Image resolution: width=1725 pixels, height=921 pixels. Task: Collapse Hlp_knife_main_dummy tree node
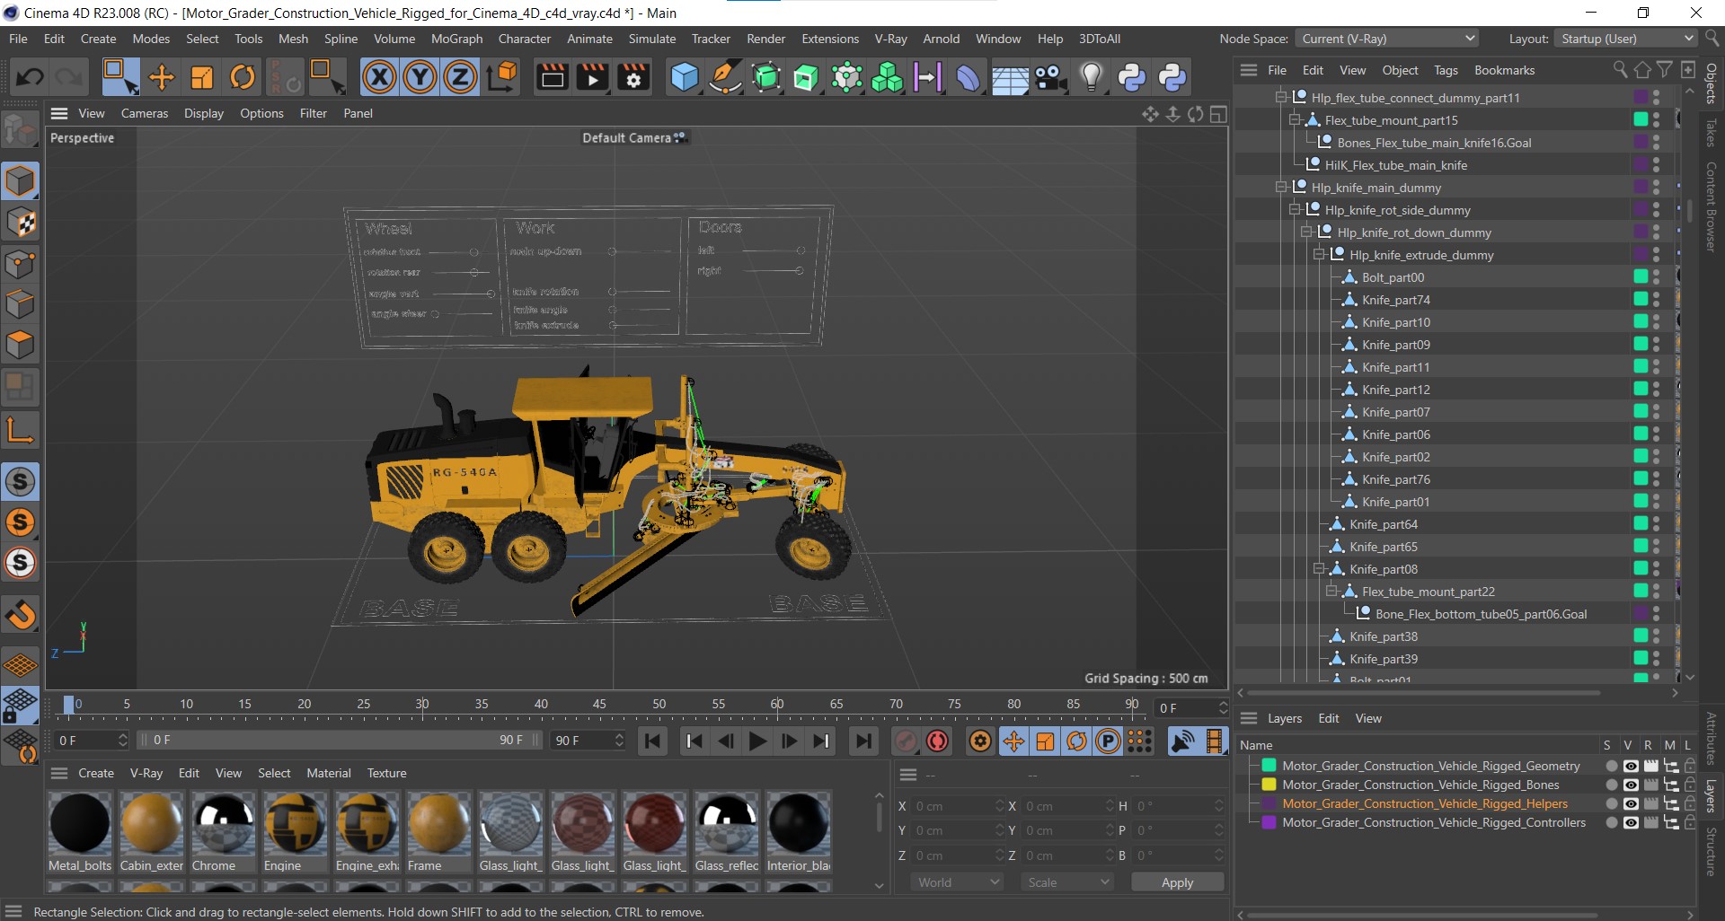[x=1281, y=188]
